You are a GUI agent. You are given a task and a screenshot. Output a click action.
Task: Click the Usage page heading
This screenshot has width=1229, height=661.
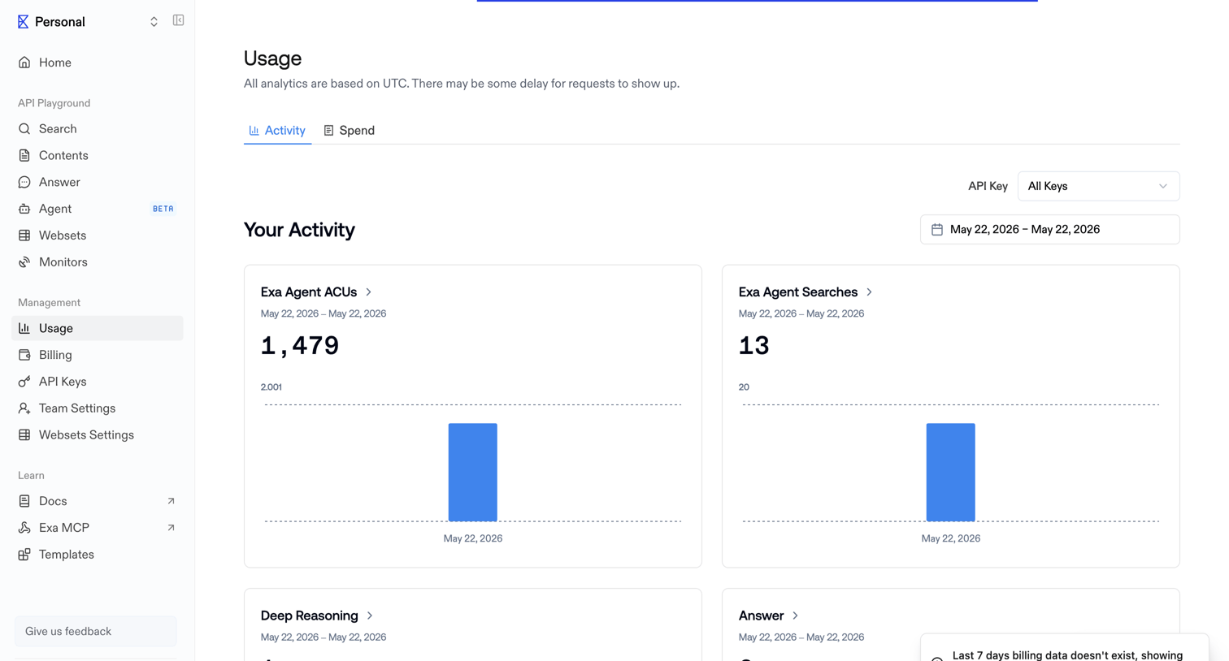[x=272, y=58]
